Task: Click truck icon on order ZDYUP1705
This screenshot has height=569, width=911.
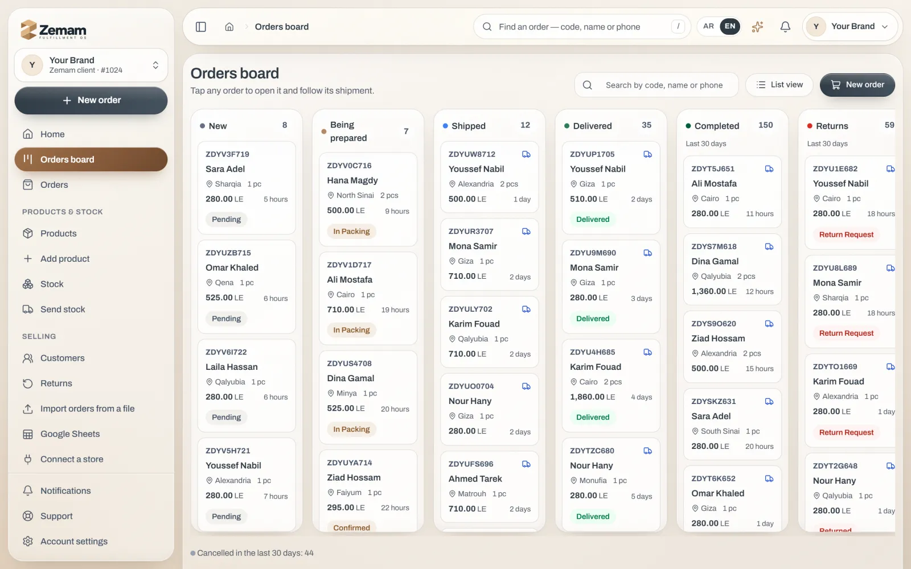Action: [647, 154]
